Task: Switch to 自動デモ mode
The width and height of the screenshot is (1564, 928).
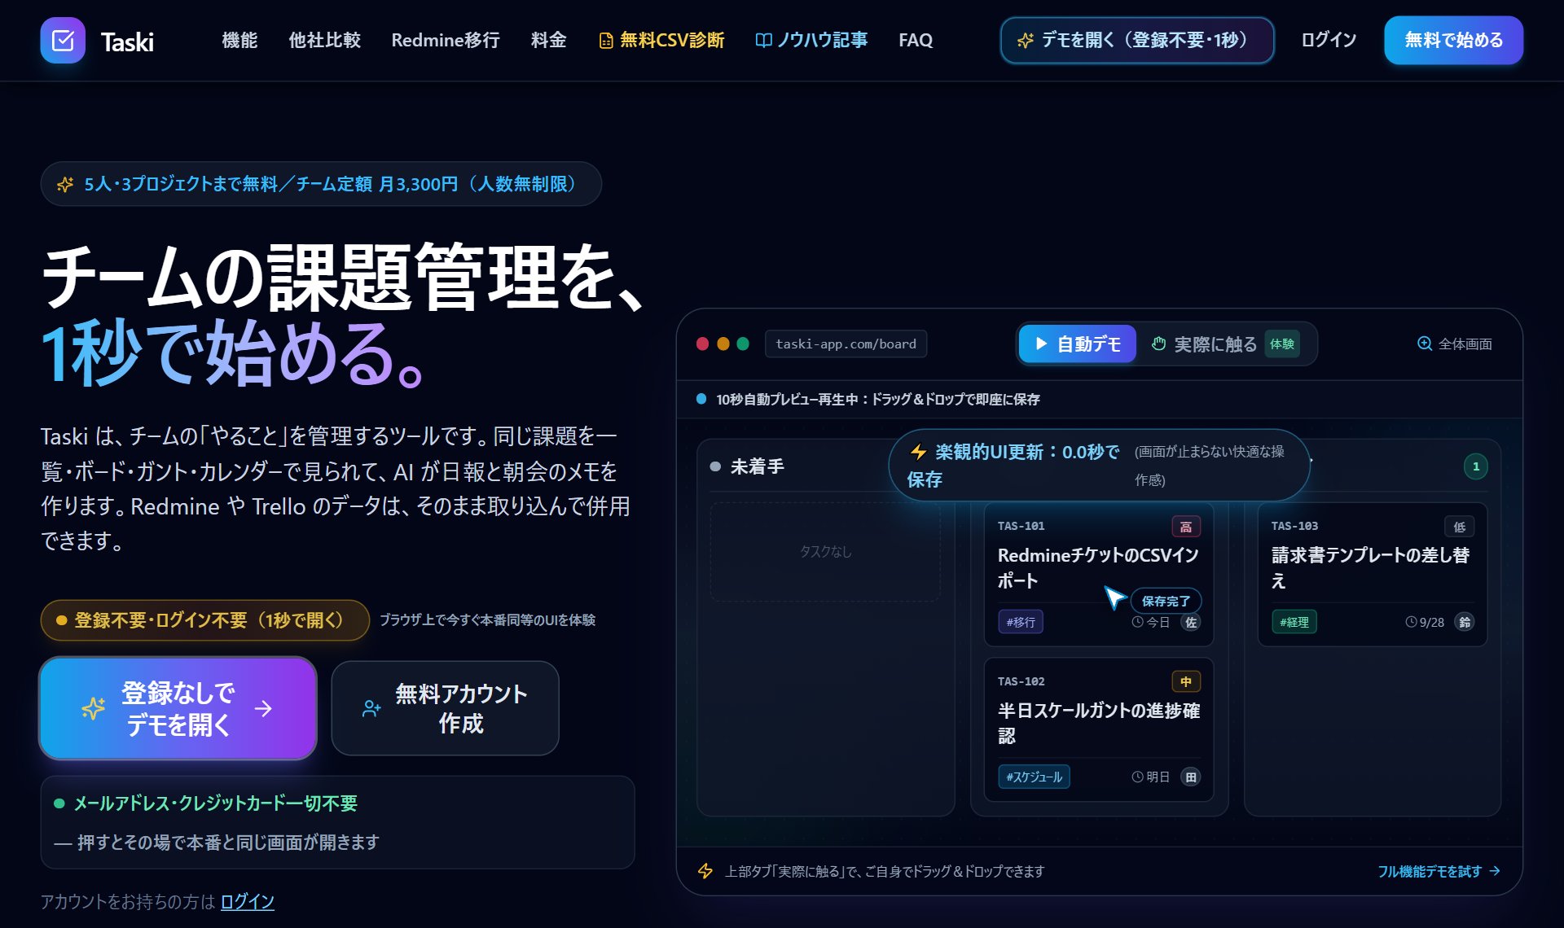Action: click(1077, 344)
